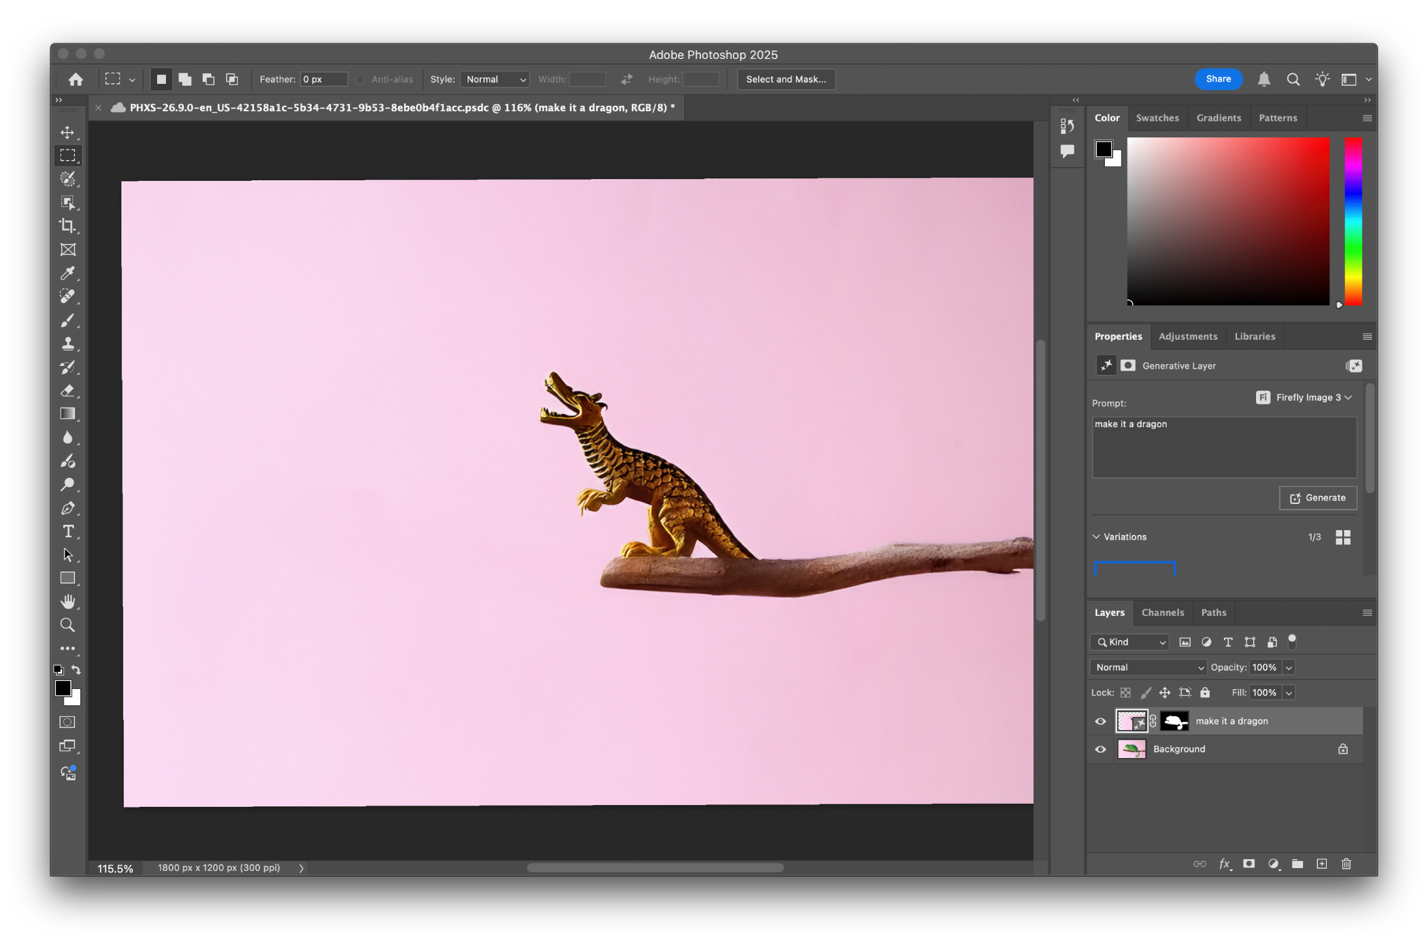Open Select and Mask
The width and height of the screenshot is (1428, 952).
[785, 79]
